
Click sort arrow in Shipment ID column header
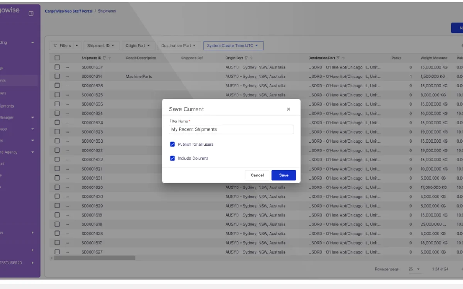pos(110,58)
